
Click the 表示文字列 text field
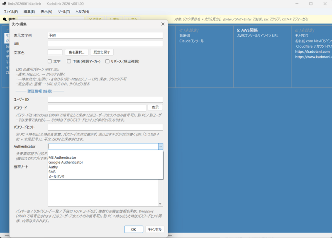click(105, 35)
